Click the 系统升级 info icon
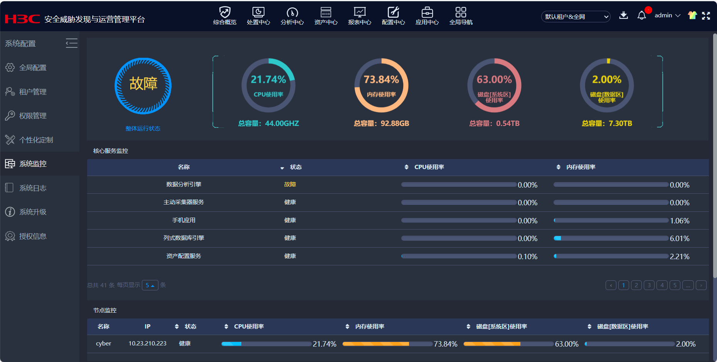 click(x=10, y=212)
